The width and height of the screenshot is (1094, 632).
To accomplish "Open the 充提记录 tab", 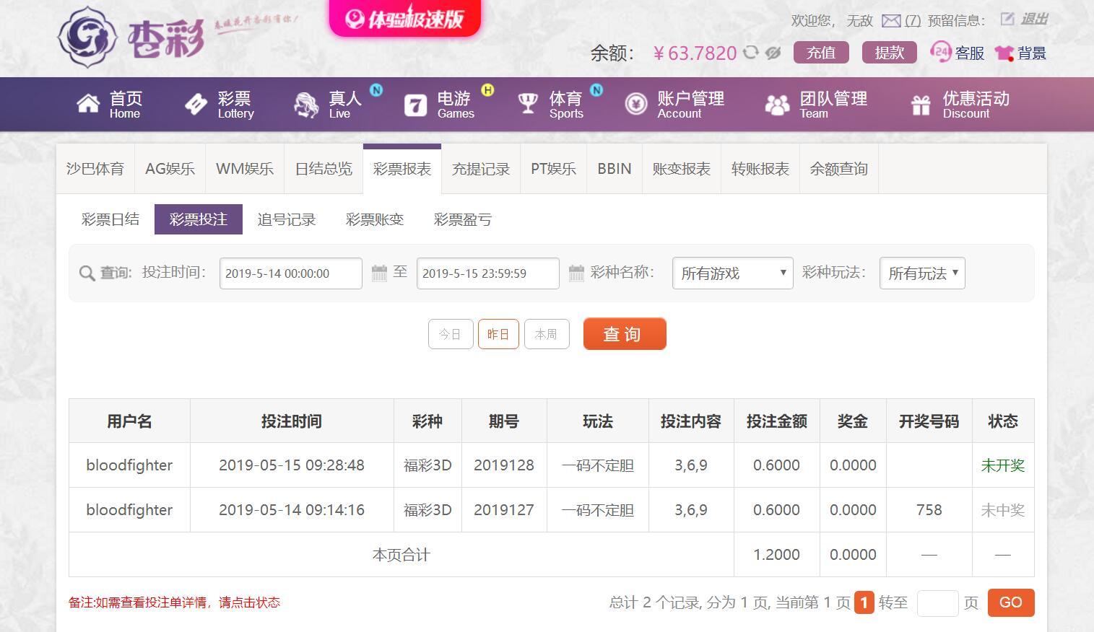I will click(x=481, y=169).
